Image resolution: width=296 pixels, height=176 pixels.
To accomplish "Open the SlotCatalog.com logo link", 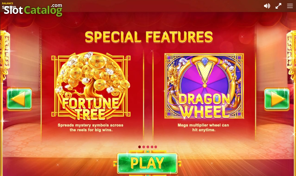I will (x=33, y=9).
